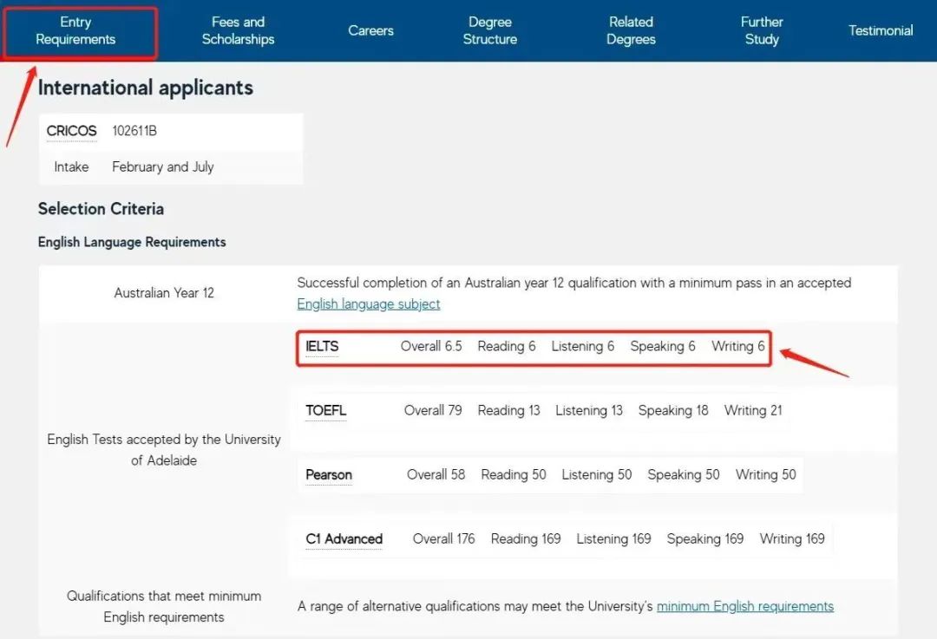Click the IELTS Overall 6.5 score
The image size is (937, 639).
(431, 346)
